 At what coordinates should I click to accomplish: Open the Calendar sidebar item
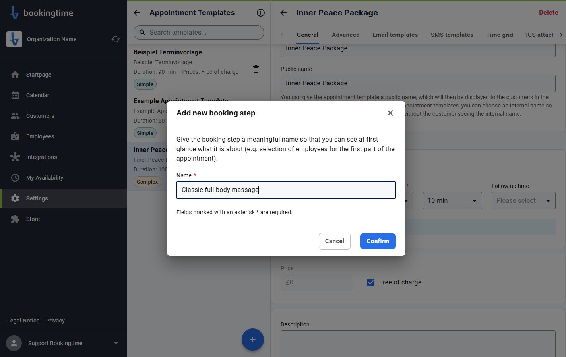coord(64,95)
